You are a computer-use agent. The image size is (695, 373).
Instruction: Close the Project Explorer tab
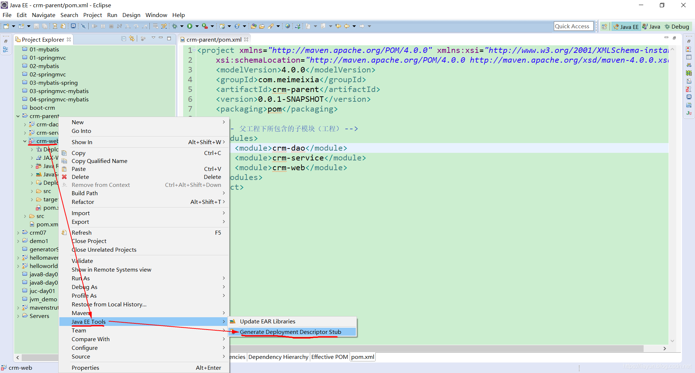coord(69,39)
